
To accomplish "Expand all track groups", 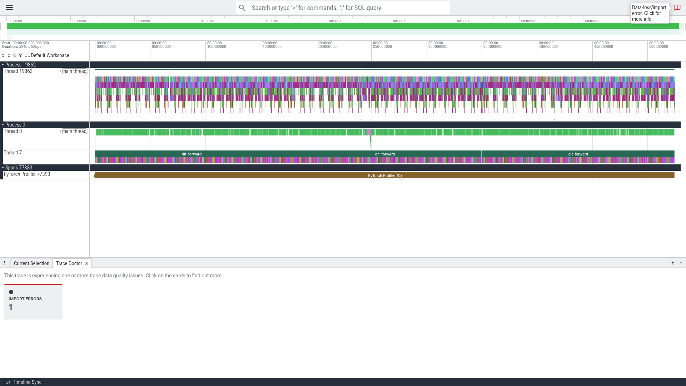I will tap(3, 55).
